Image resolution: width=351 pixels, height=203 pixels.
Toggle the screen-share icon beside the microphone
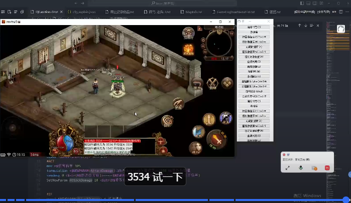314,168
